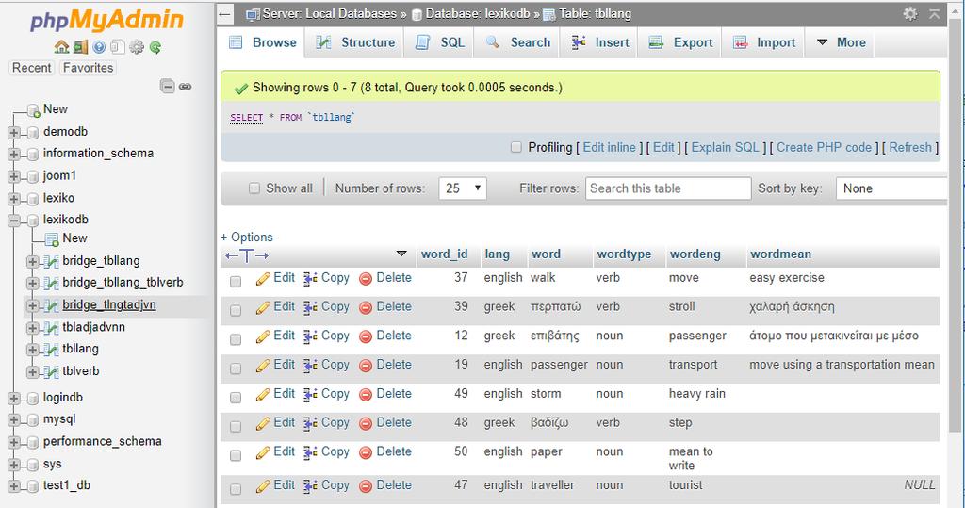Image resolution: width=965 pixels, height=508 pixels.
Task: Check the Show all checkbox
Action: (254, 188)
